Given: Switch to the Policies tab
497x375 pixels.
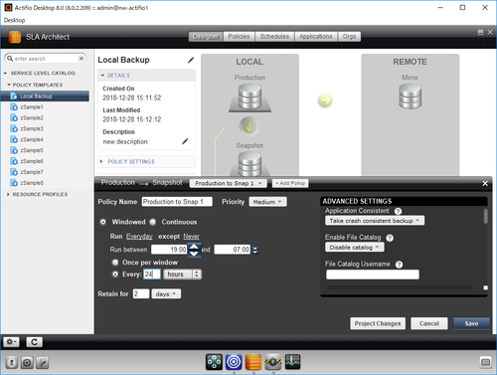Looking at the screenshot, I should 239,37.
